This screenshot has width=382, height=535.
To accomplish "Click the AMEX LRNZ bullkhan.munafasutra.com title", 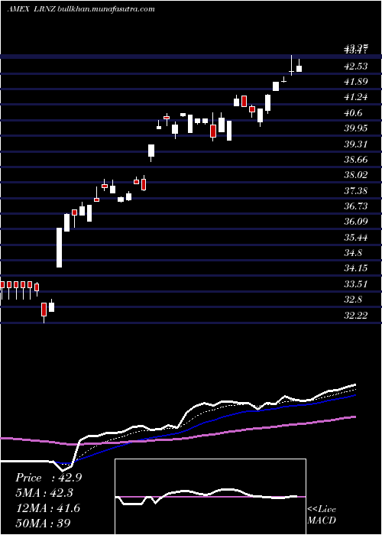I will click(x=80, y=9).
